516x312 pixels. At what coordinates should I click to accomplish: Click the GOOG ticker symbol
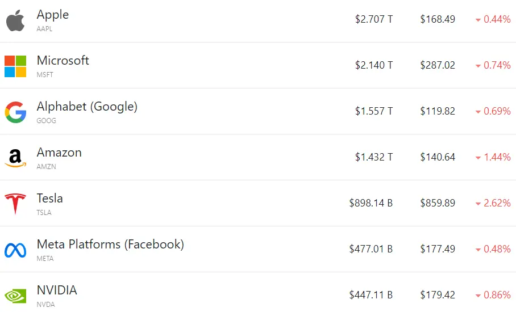click(x=46, y=120)
